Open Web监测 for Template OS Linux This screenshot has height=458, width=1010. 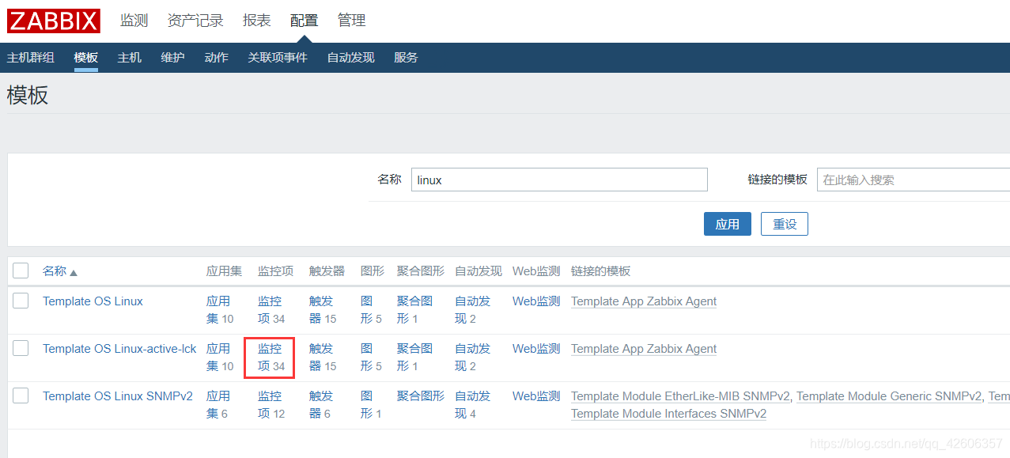536,301
